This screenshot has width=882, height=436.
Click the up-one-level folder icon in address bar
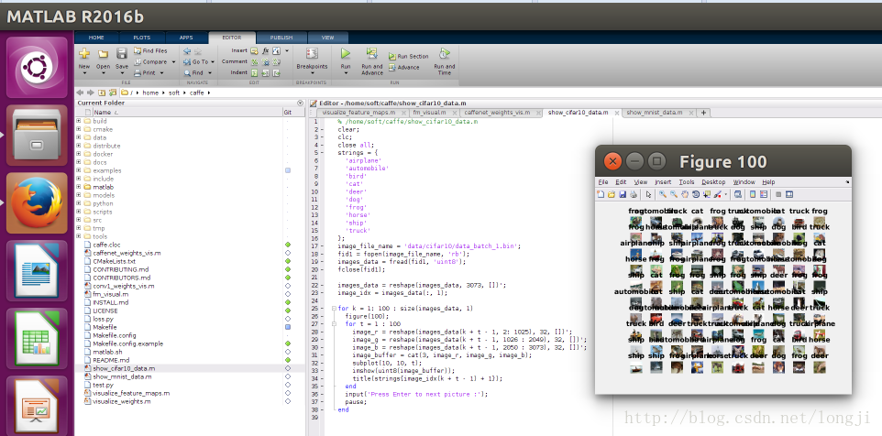[102, 93]
